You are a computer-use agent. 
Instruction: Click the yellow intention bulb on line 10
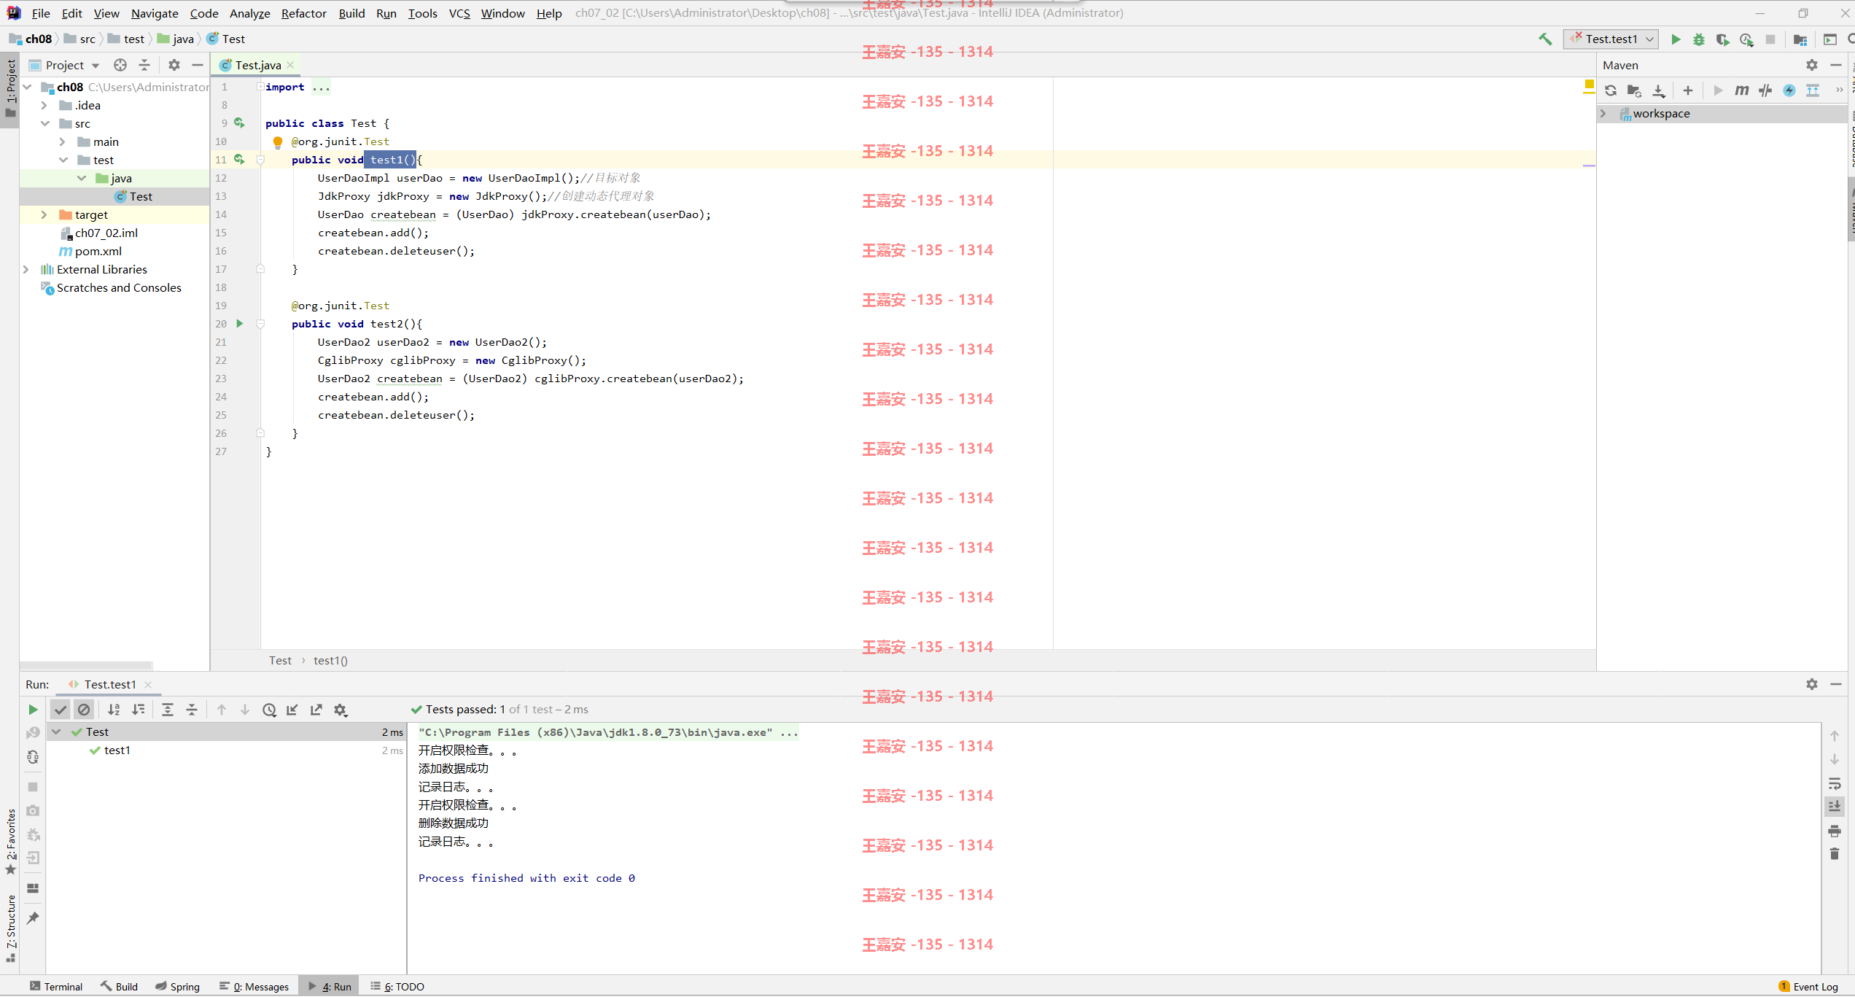point(278,142)
